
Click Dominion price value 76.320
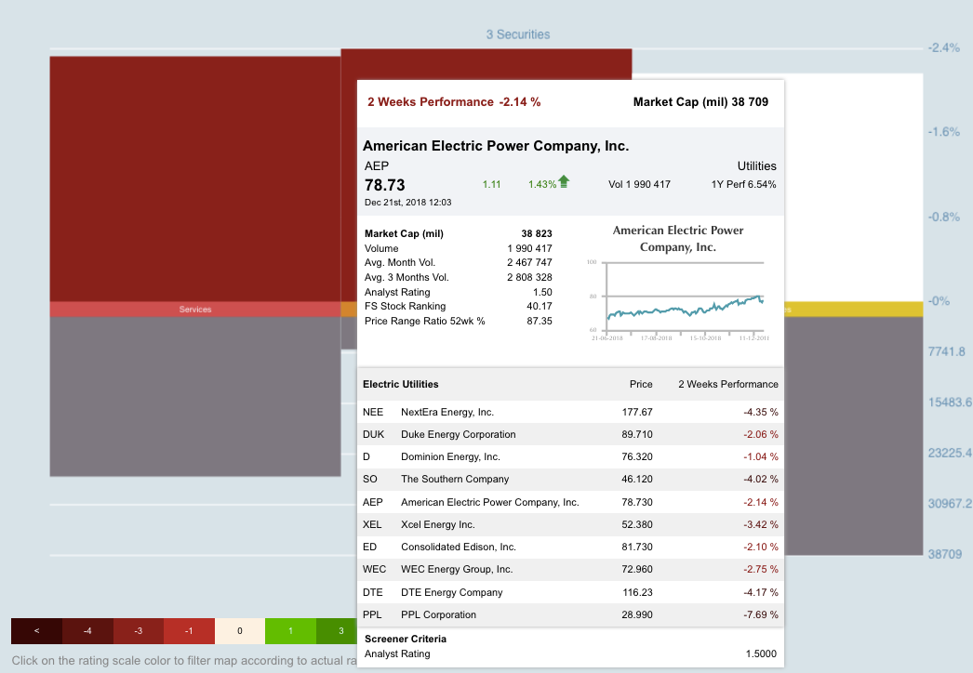pyautogui.click(x=637, y=456)
